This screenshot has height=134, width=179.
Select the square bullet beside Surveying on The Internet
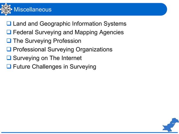pos(9,58)
